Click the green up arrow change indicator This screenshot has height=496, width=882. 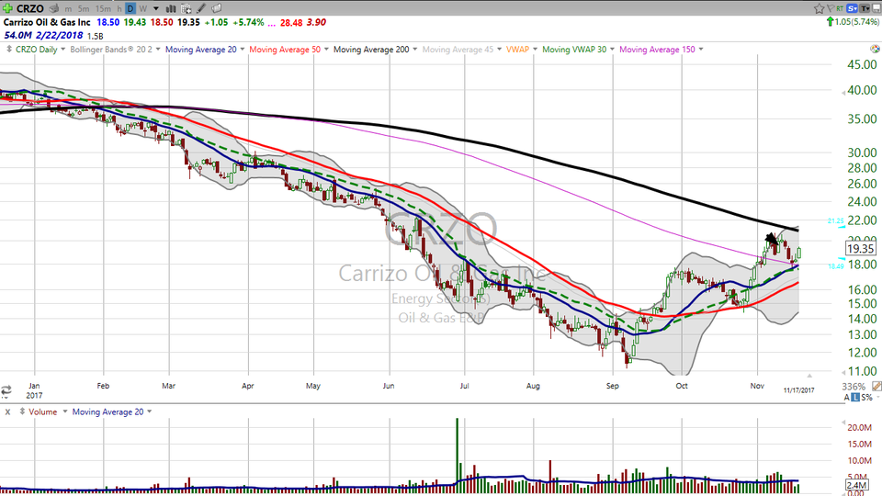[830, 22]
